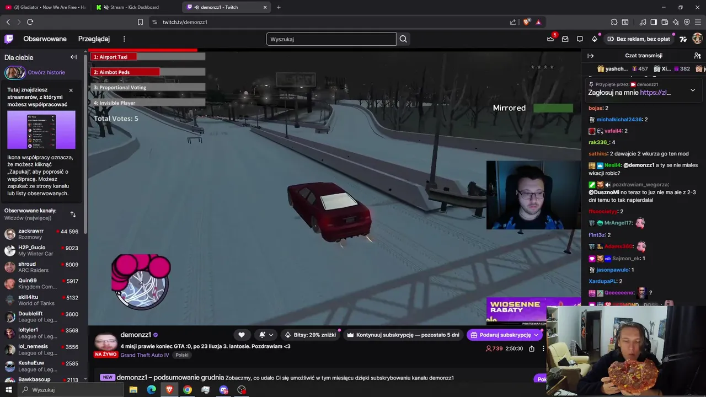Screen dimensions: 706x397
Task: Expand the notification settings chevron
Action: click(271, 335)
